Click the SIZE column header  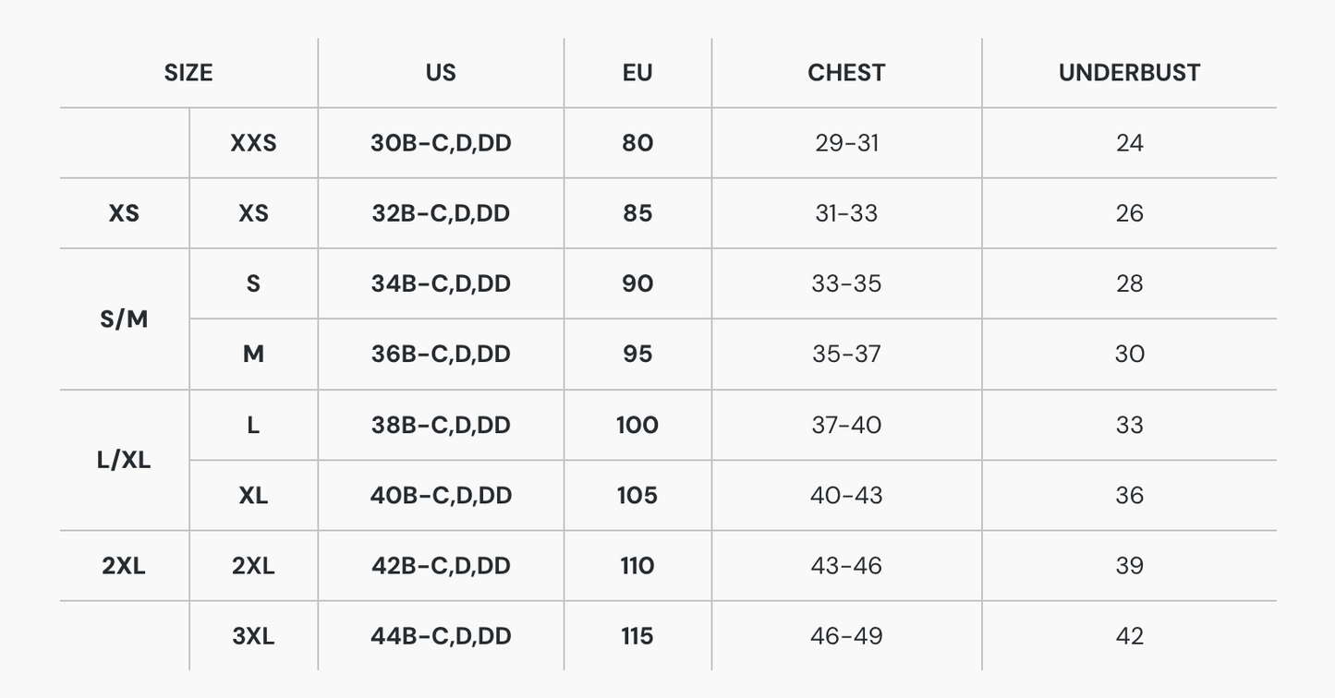coord(188,73)
